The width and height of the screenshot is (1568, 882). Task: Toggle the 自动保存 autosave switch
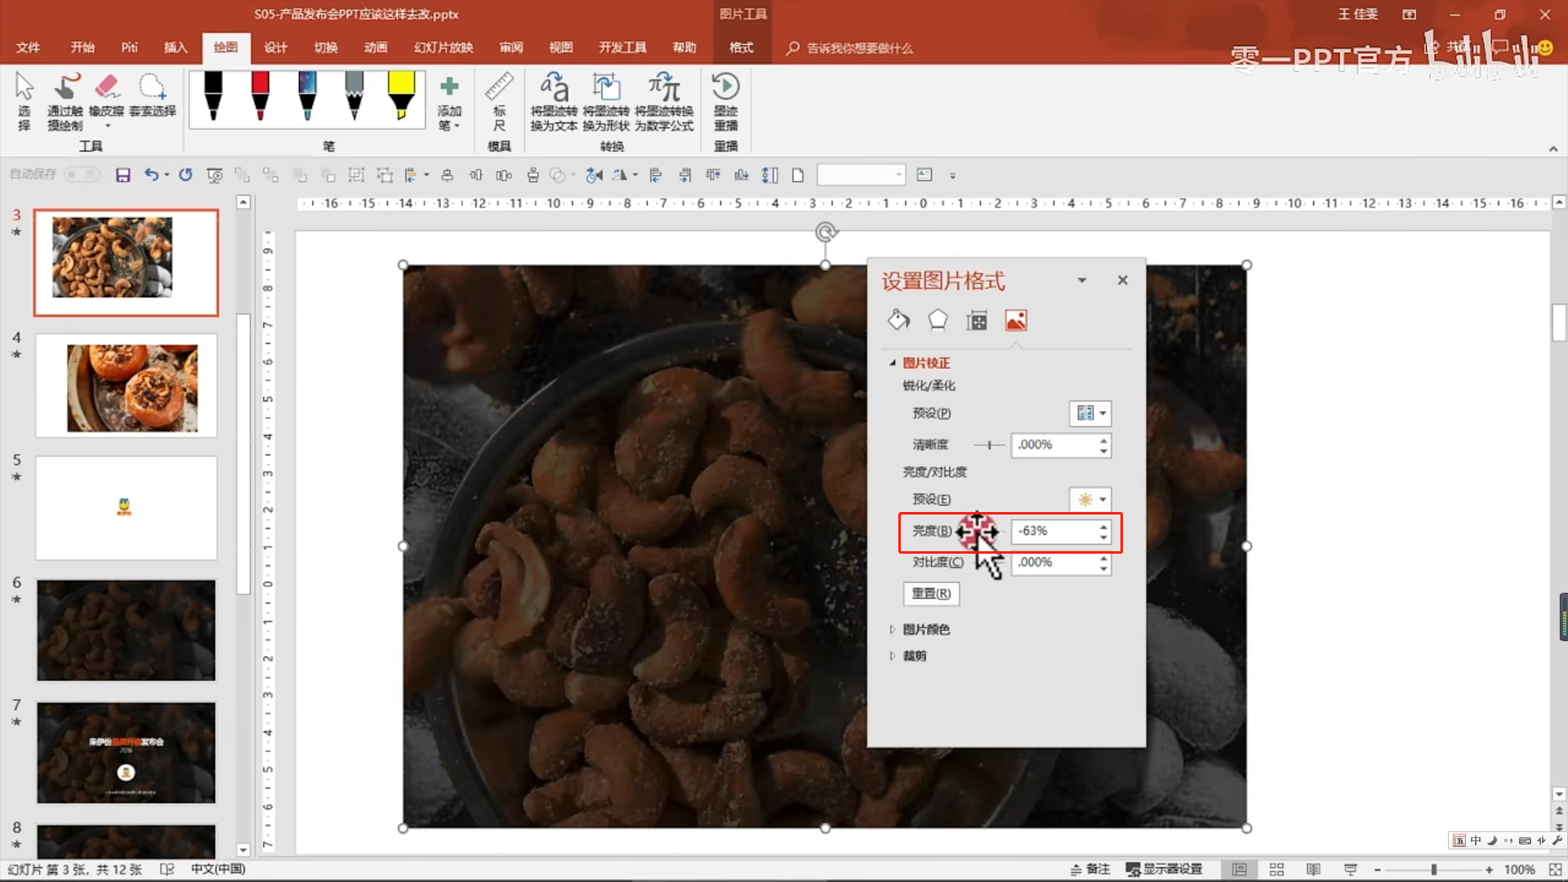click(82, 175)
